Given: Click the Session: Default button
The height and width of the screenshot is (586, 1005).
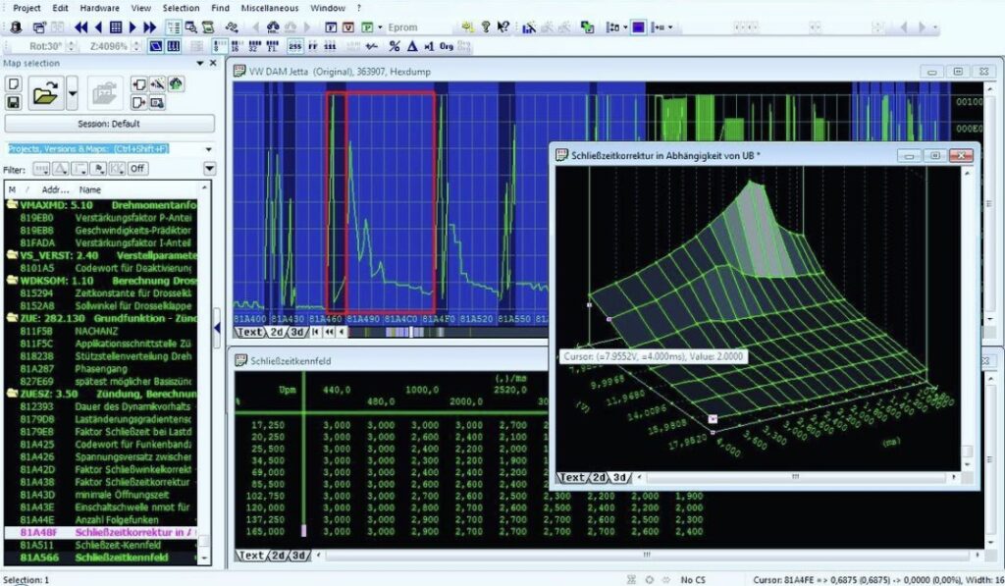Looking at the screenshot, I should coord(109,124).
